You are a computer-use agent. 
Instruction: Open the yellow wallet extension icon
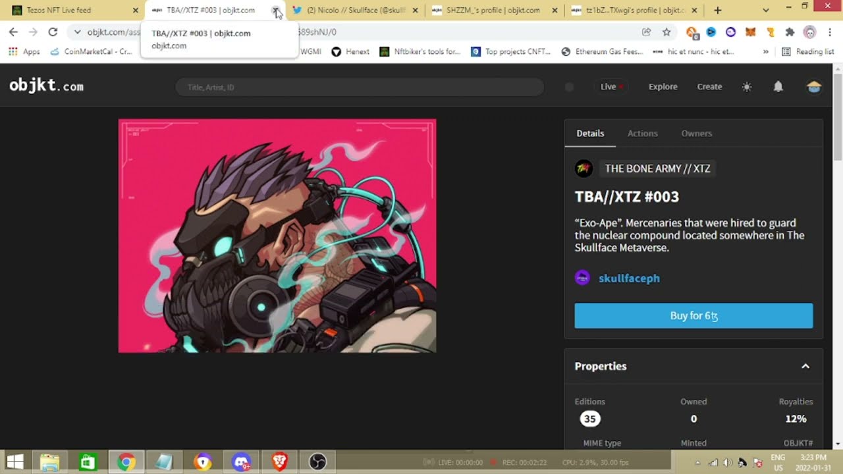click(770, 32)
